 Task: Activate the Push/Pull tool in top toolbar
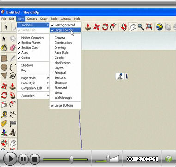click(88, 27)
